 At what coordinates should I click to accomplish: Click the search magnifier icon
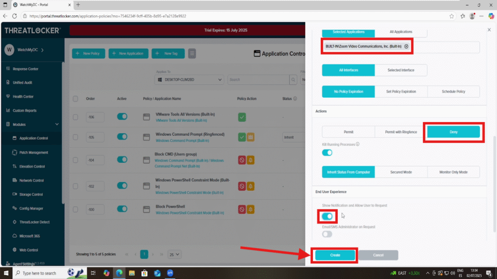[293, 80]
